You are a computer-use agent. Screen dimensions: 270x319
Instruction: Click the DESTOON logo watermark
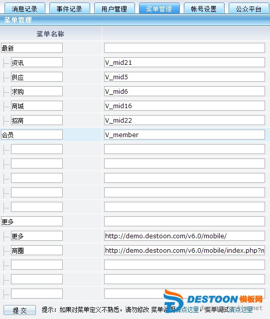(x=213, y=300)
